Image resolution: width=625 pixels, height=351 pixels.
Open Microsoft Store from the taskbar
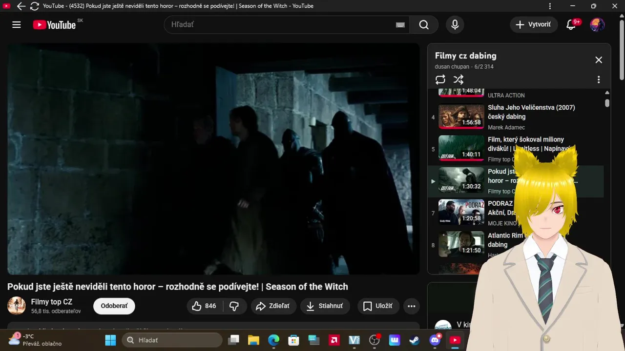pyautogui.click(x=293, y=340)
